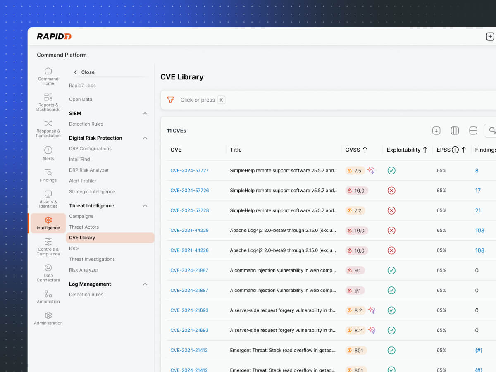Collapse the Threat Intelligence section
The height and width of the screenshot is (372, 496).
145,205
